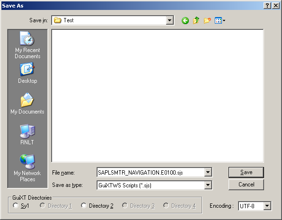
Task: Click the Save button
Action: 246,172
